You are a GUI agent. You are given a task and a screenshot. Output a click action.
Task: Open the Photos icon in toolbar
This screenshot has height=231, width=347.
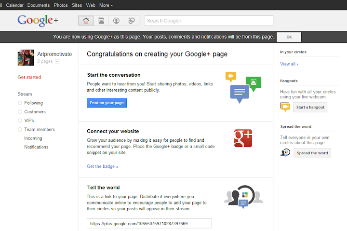click(x=101, y=21)
